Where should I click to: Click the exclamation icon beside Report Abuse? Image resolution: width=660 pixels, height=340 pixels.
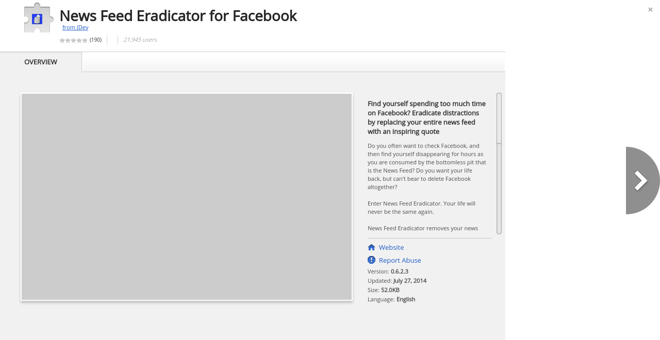(371, 260)
